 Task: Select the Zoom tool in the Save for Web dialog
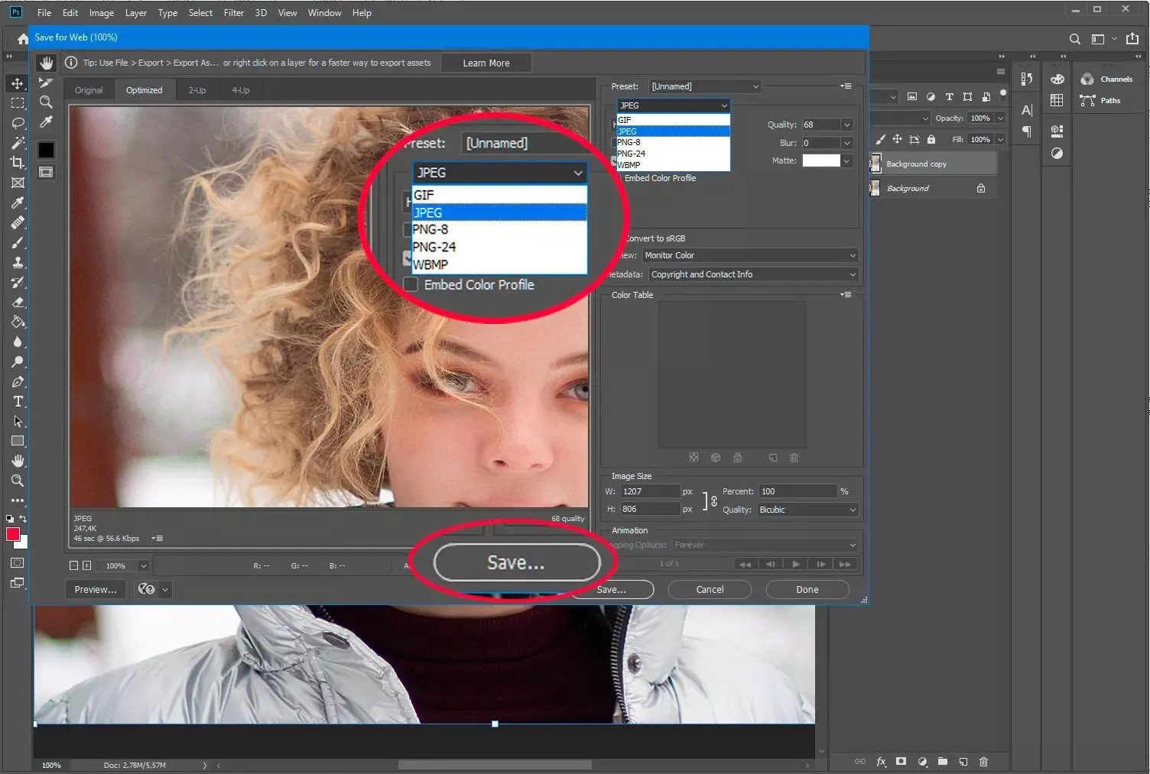coord(46,102)
